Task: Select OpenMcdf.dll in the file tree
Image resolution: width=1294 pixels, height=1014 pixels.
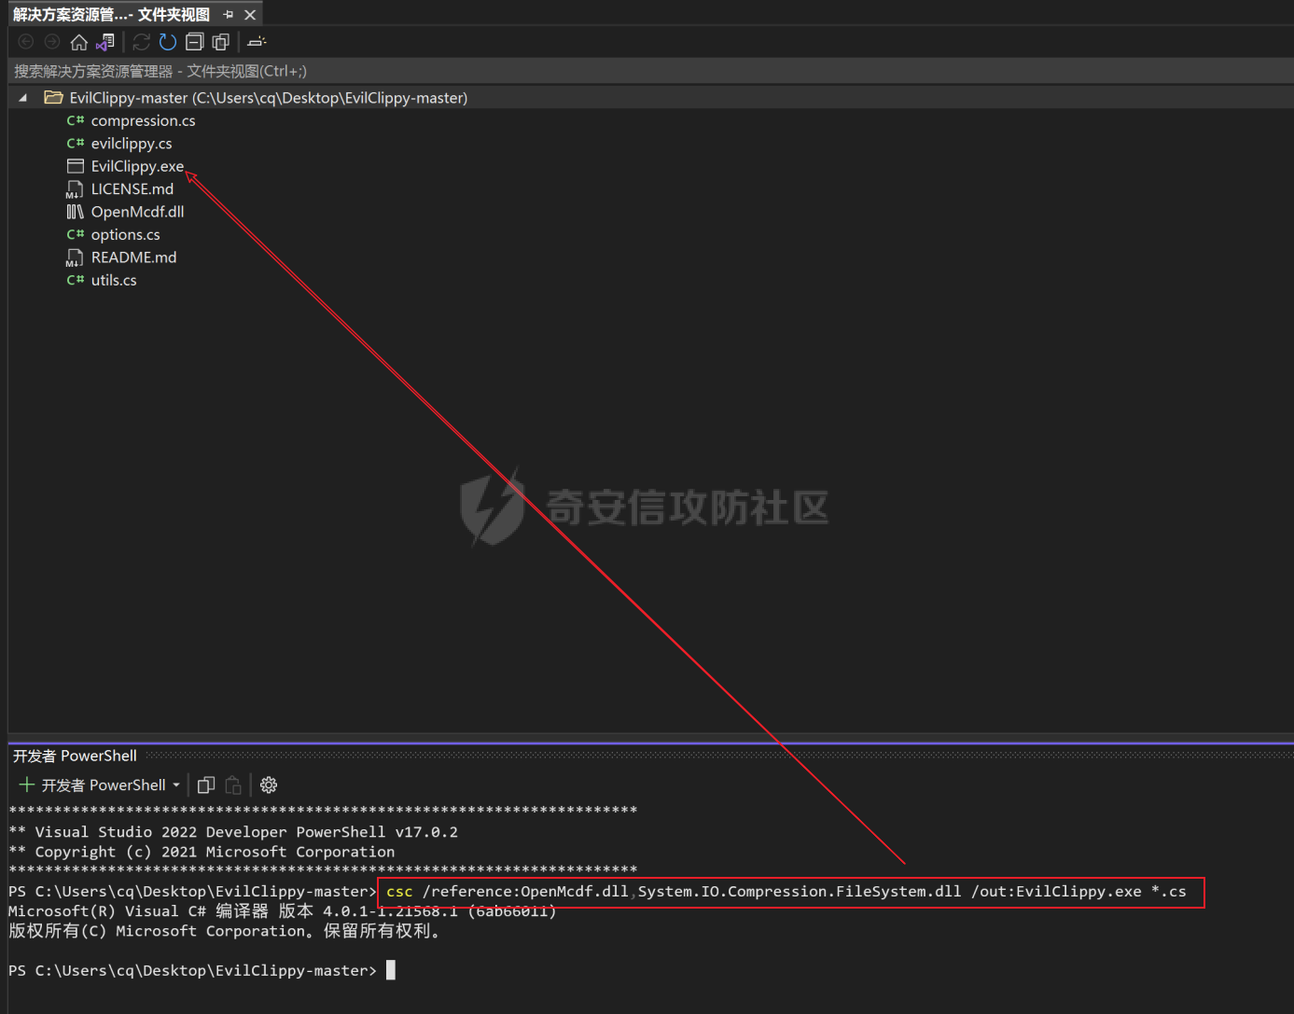Action: point(137,212)
